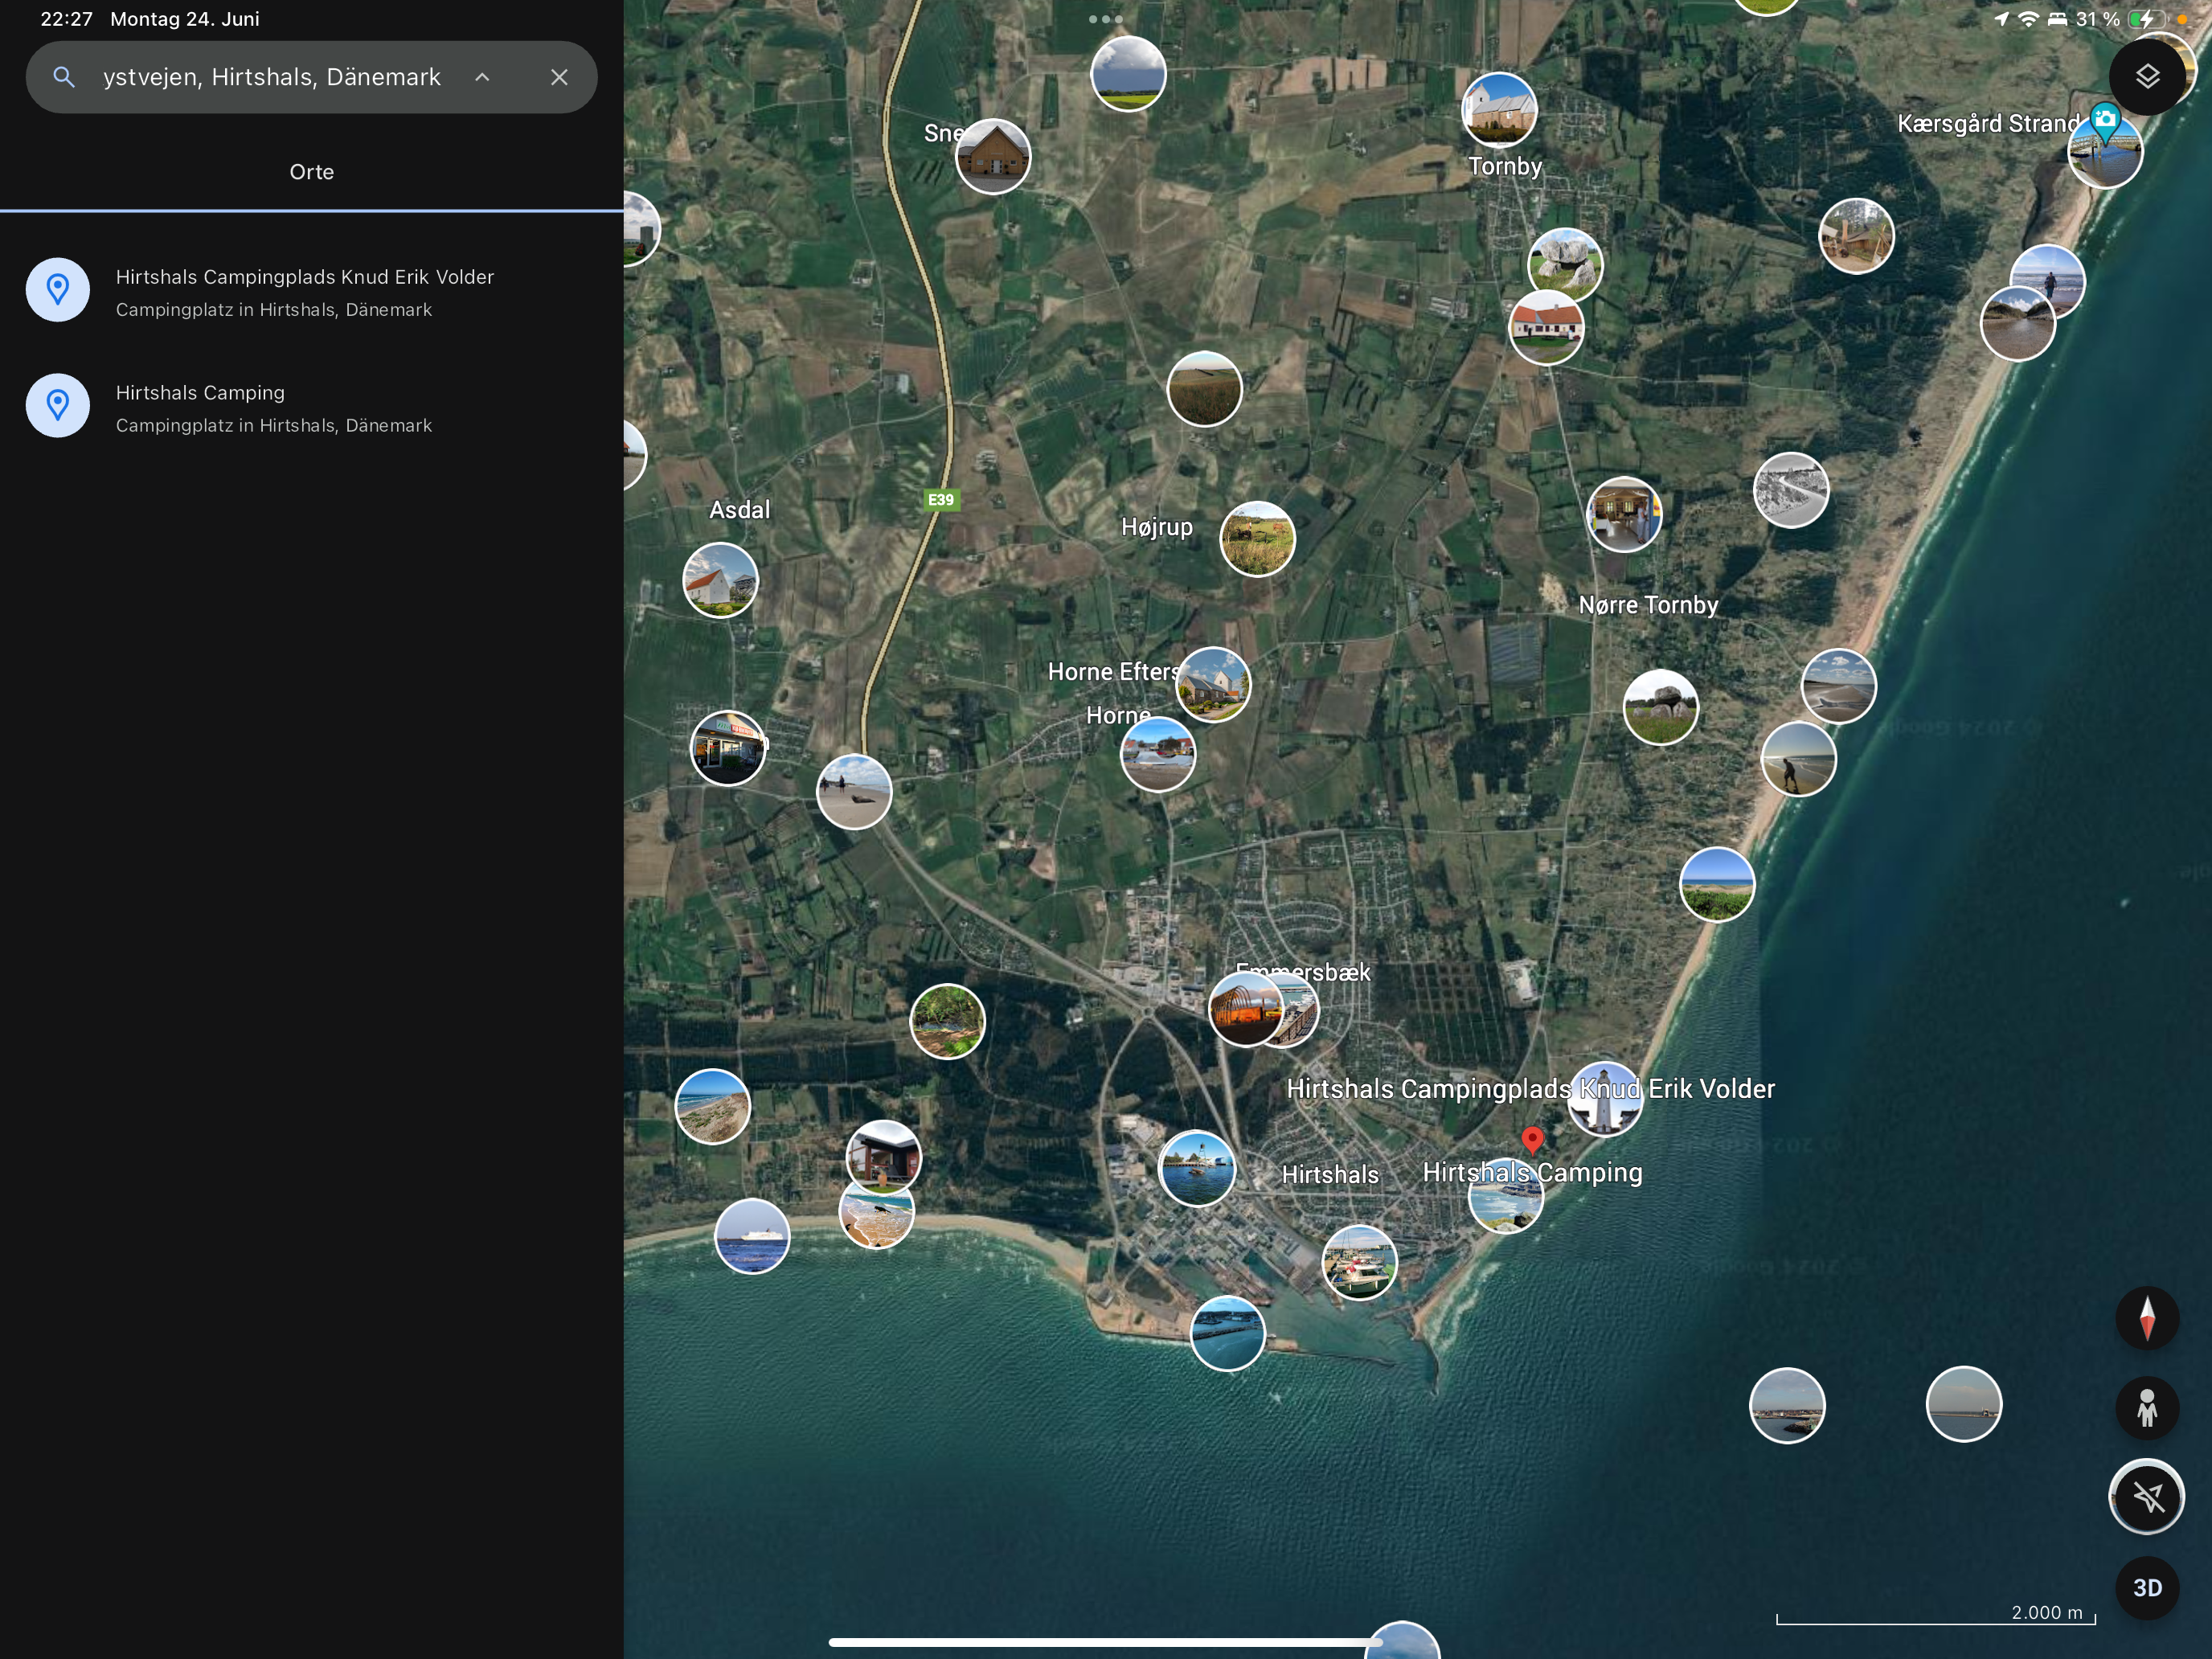
Task: Click the Asdal map label
Action: pos(740,510)
